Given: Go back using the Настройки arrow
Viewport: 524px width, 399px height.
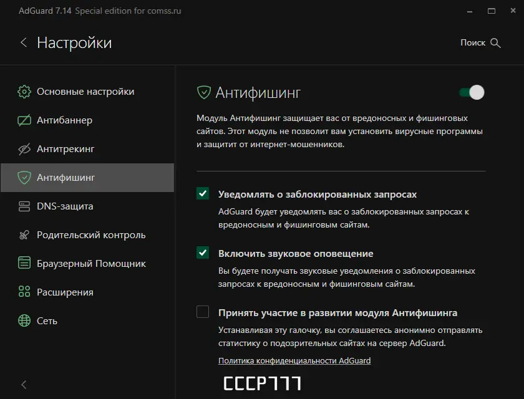Looking at the screenshot, I should tap(24, 42).
